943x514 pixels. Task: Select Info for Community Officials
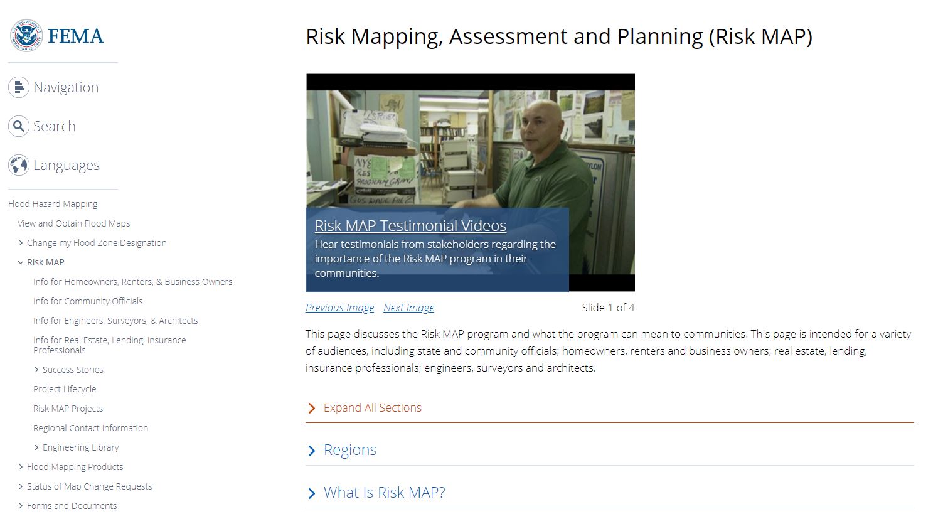point(88,301)
